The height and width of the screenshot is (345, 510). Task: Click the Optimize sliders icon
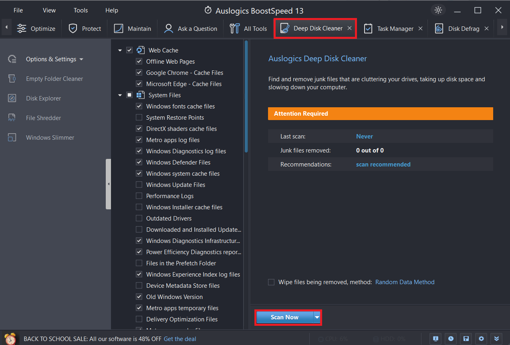click(x=22, y=28)
